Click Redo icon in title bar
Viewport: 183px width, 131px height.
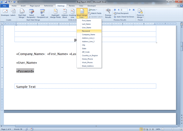pyautogui.click(x=14, y=2)
